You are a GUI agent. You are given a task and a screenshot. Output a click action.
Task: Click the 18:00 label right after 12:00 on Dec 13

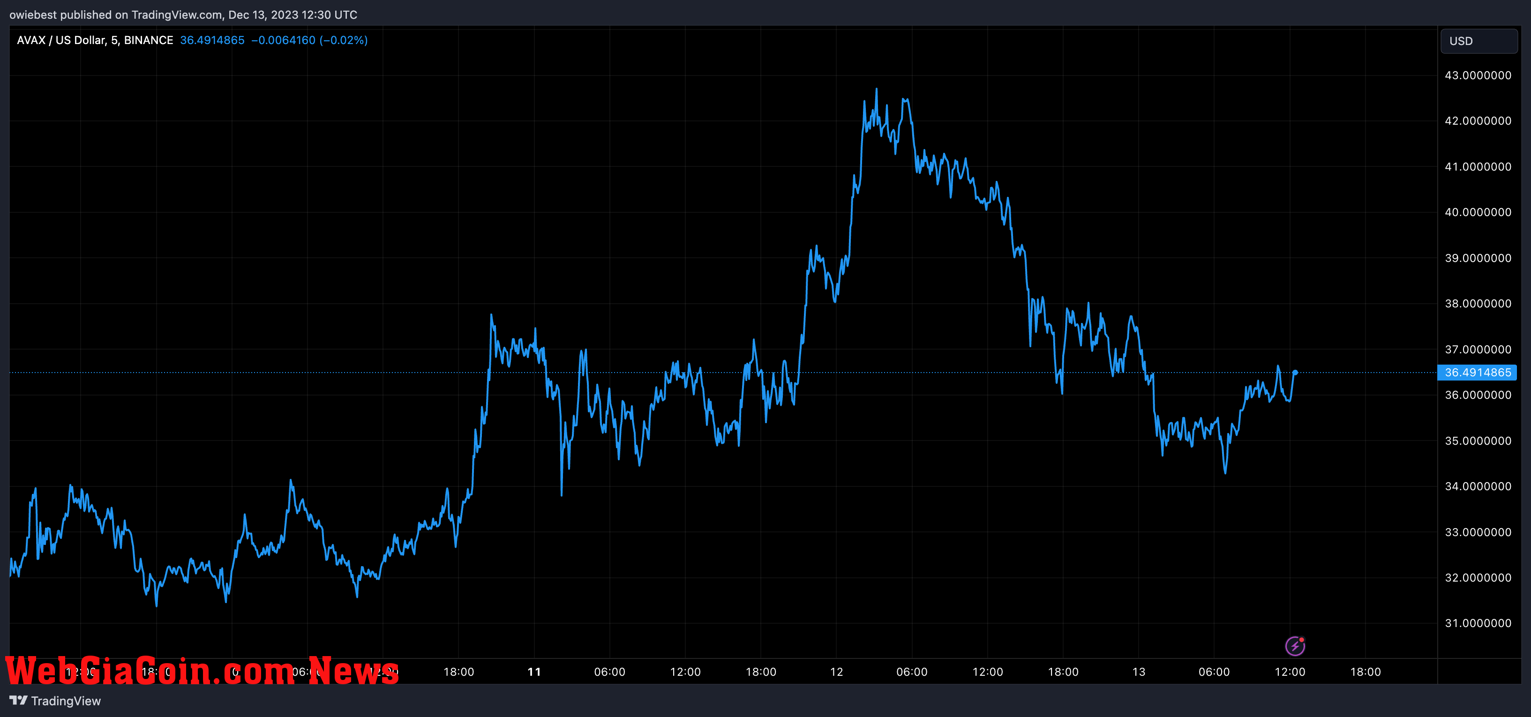pyautogui.click(x=1365, y=672)
